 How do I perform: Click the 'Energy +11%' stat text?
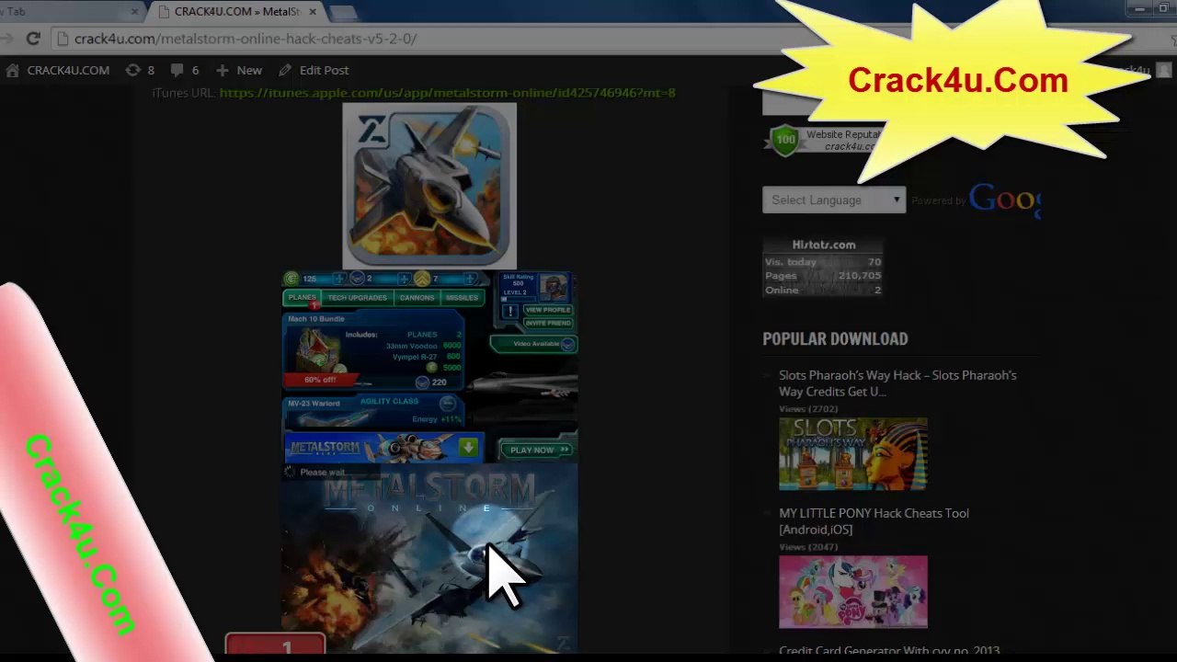coord(437,419)
